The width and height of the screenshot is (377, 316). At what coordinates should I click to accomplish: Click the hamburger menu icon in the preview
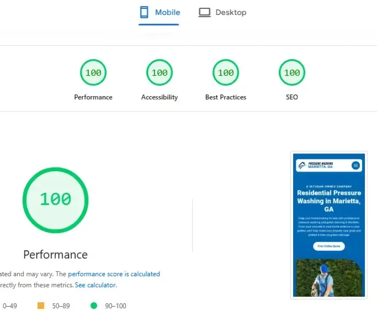[356, 165]
